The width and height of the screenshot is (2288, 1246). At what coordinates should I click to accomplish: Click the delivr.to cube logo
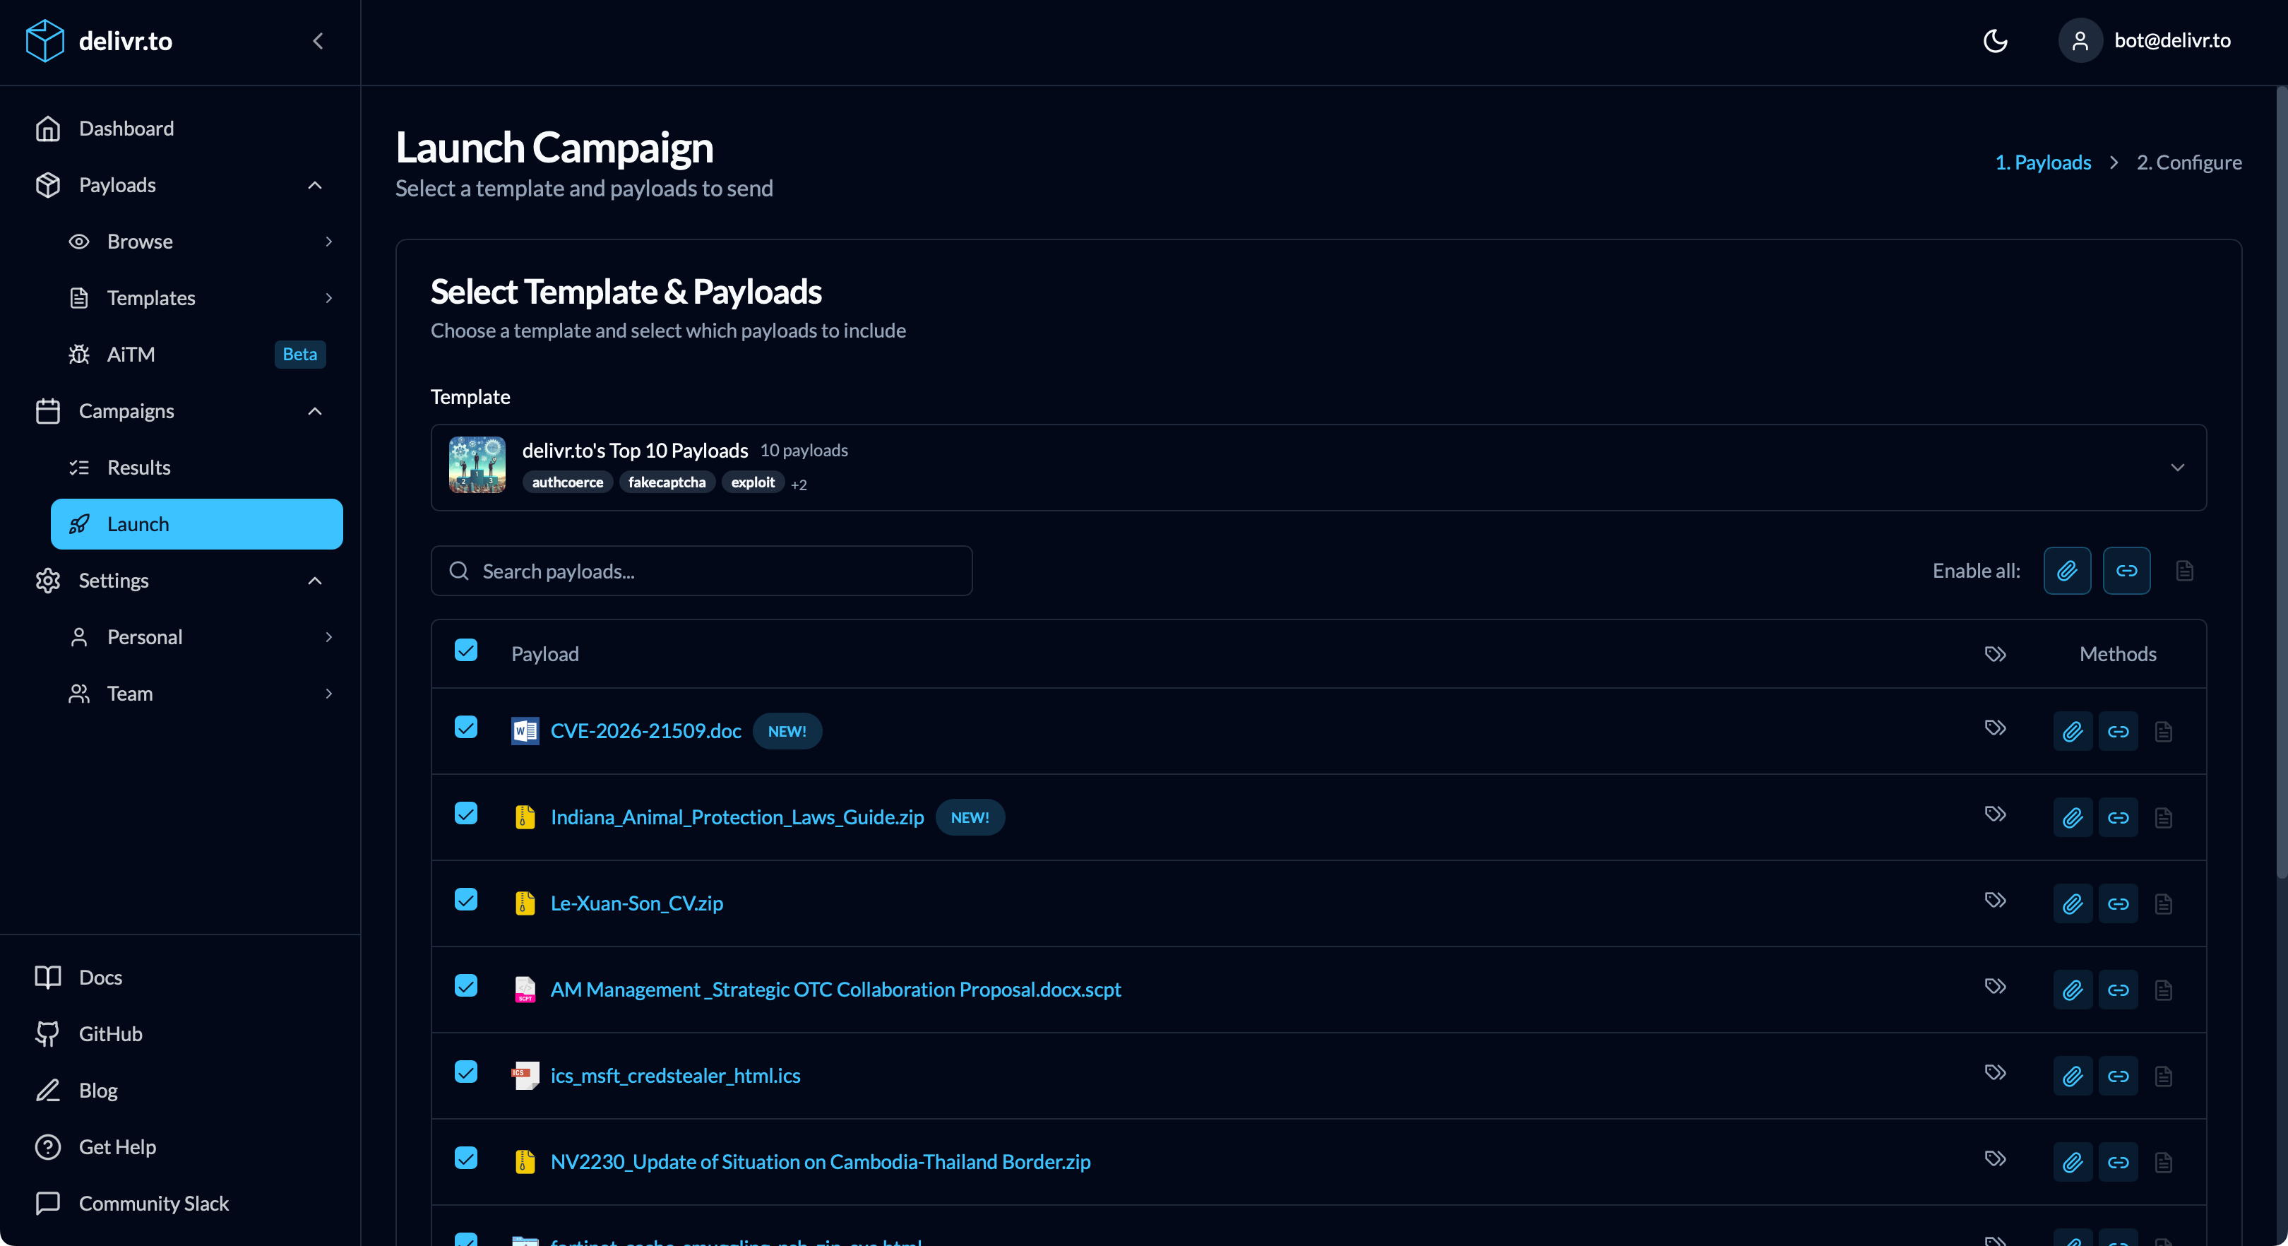tap(45, 40)
